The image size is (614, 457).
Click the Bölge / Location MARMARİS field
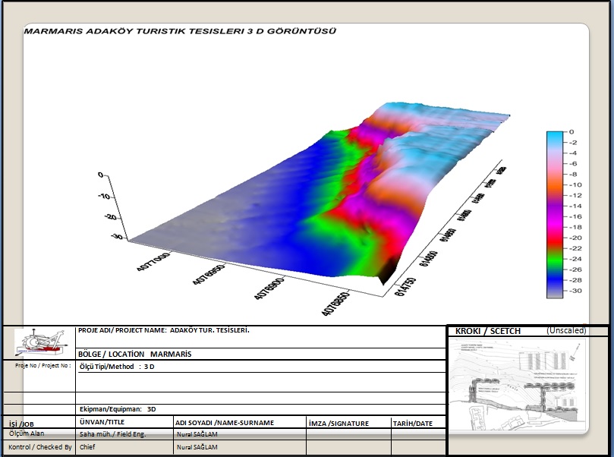click(x=136, y=355)
